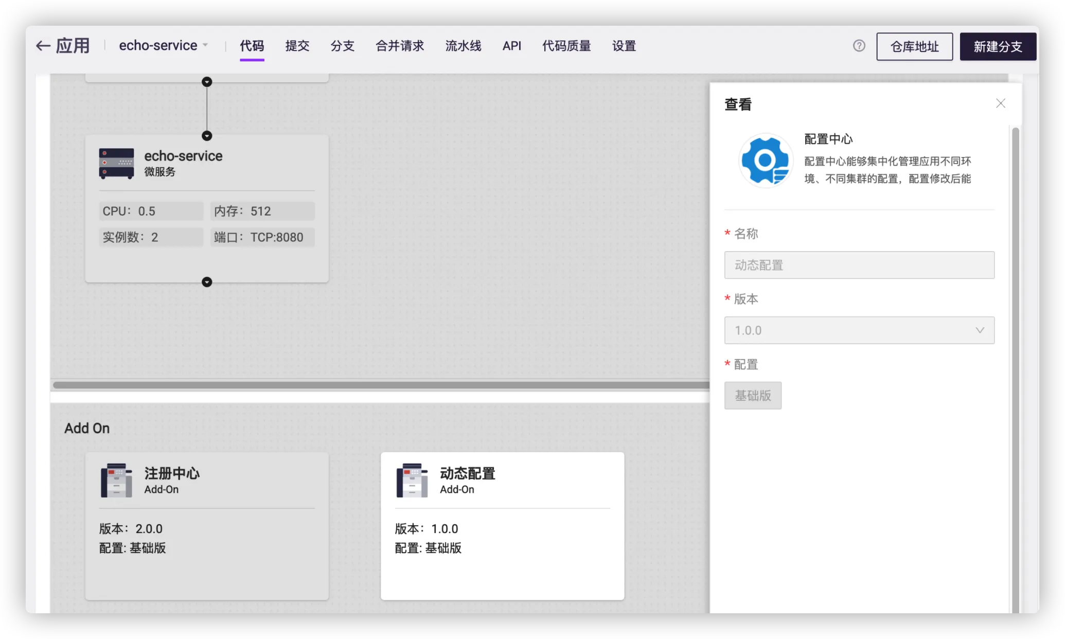Select the 基础版 configuration option
Viewport: 1065px width, 639px height.
[x=753, y=396]
